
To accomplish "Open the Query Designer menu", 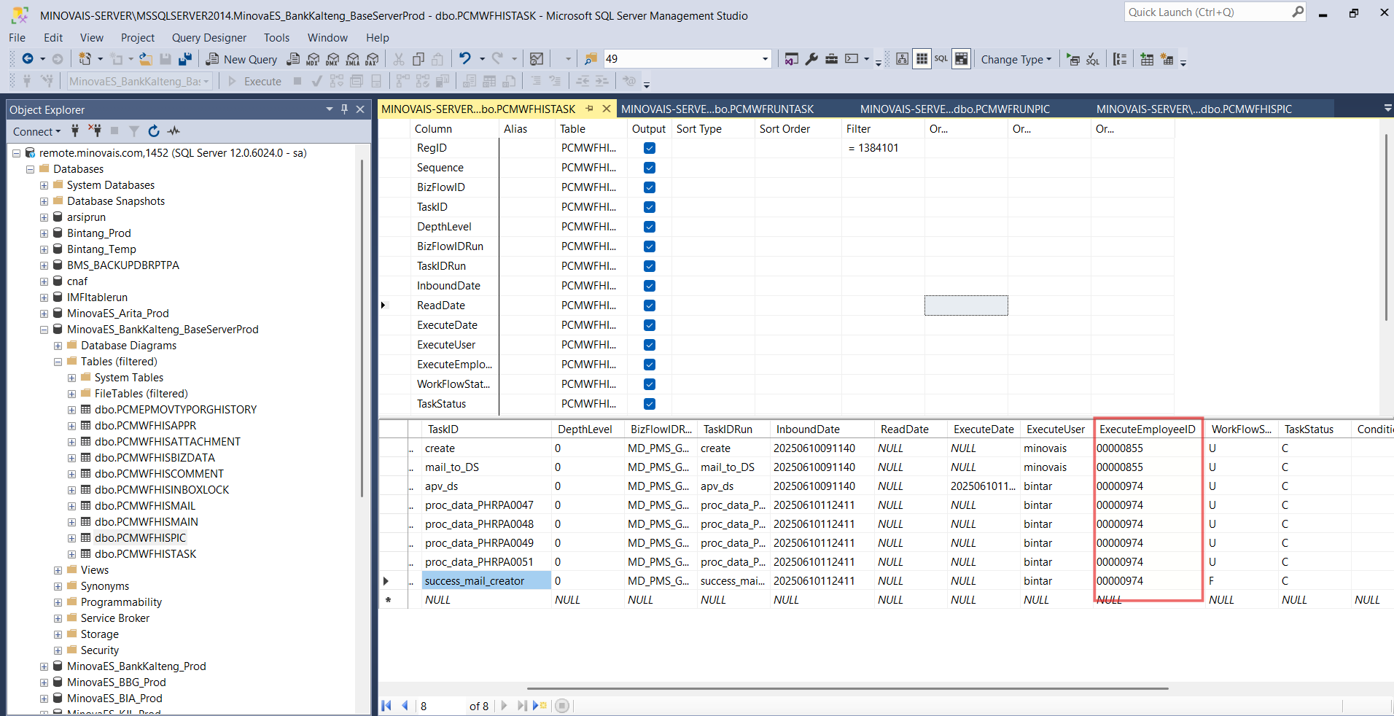I will pos(209,37).
